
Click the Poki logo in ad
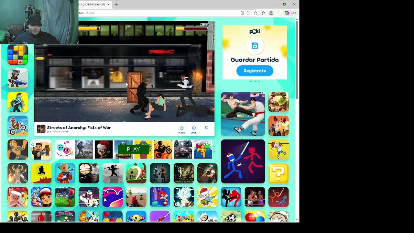coord(255,31)
